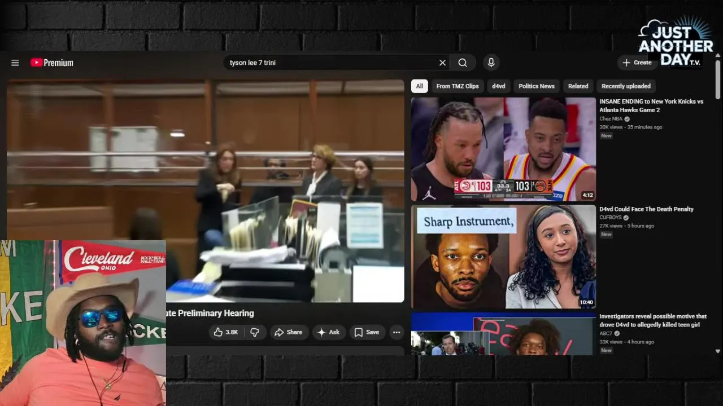Click the 30K views 35 minutes ago text

point(631,127)
